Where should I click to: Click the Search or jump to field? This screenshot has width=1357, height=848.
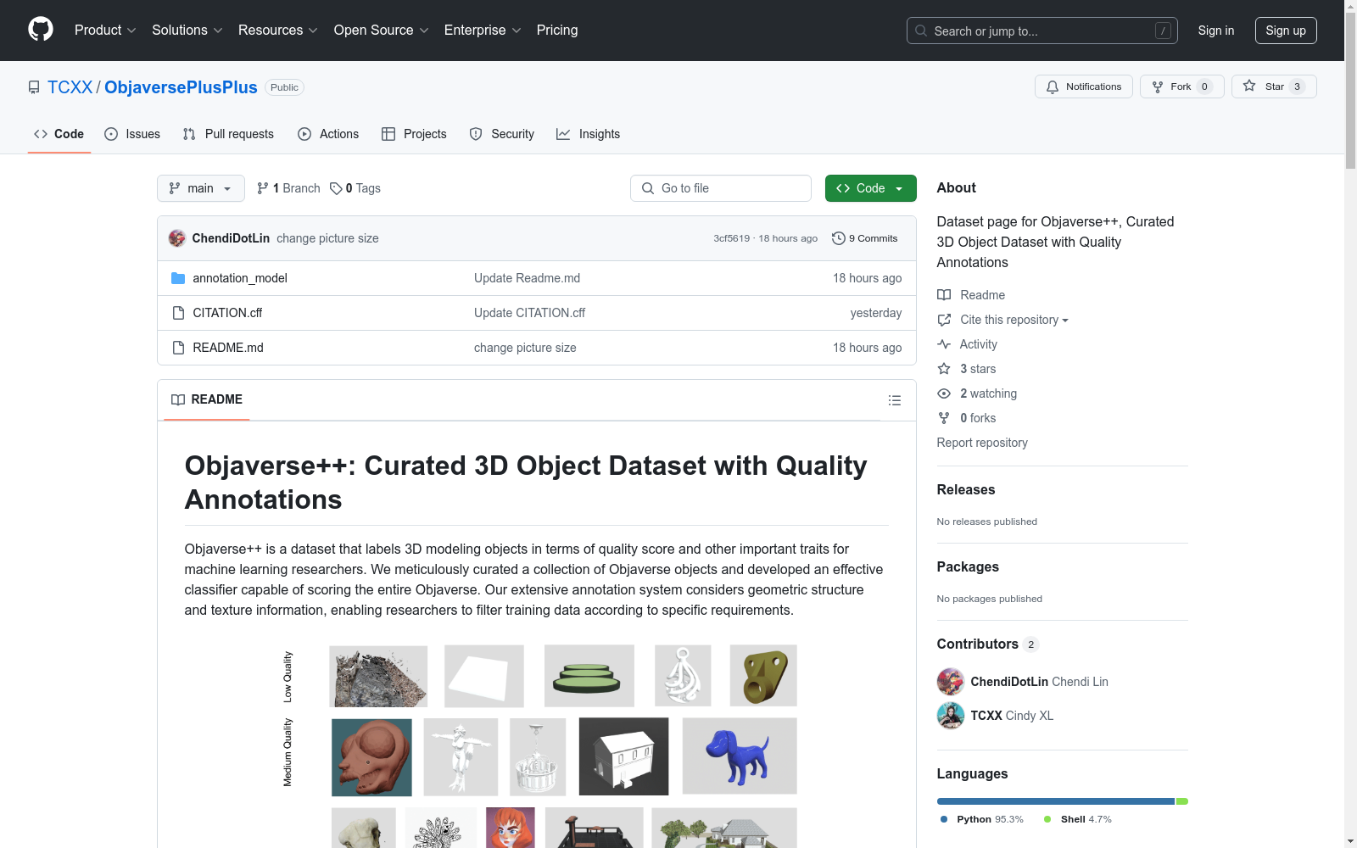(x=1042, y=31)
